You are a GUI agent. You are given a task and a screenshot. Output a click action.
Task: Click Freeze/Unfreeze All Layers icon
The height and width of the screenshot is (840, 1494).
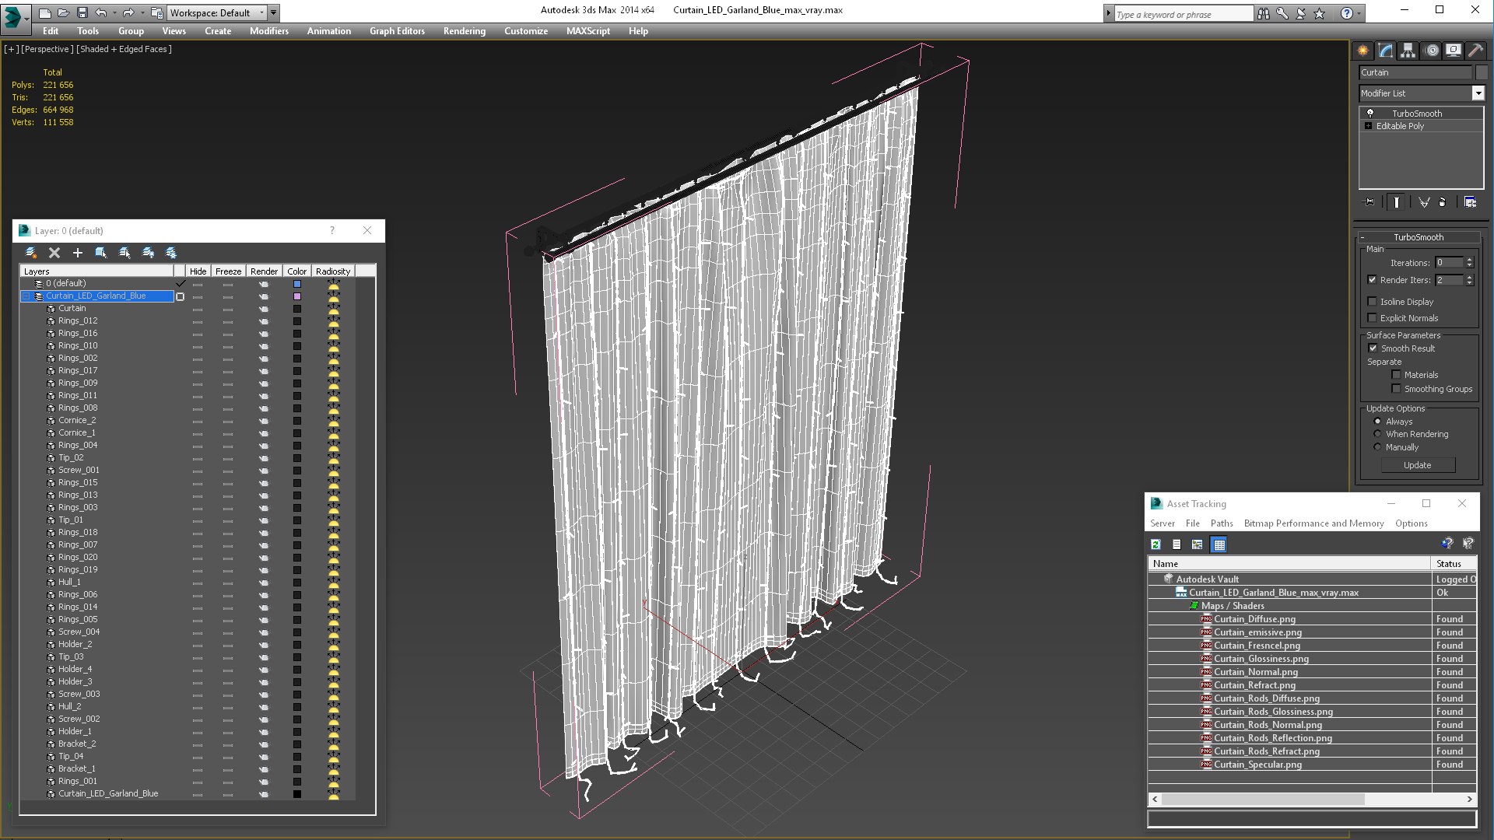tap(171, 253)
